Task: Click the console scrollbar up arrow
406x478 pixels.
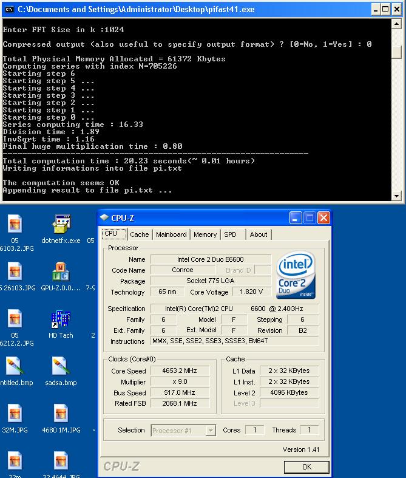Action: click(x=396, y=24)
